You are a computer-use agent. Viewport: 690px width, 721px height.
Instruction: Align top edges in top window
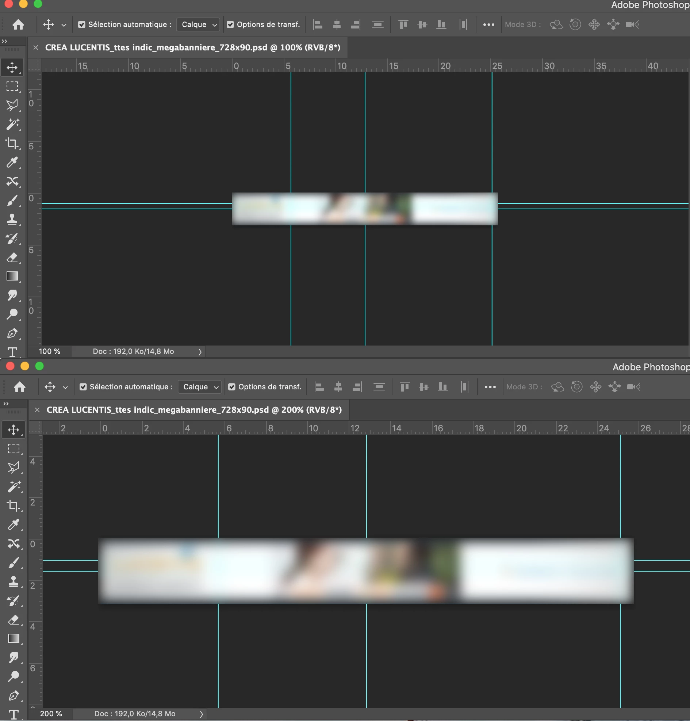click(x=403, y=24)
